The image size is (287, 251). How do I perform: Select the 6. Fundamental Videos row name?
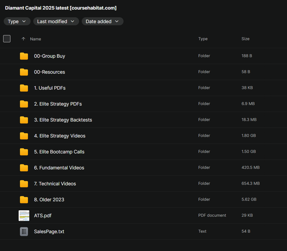pyautogui.click(x=59, y=168)
